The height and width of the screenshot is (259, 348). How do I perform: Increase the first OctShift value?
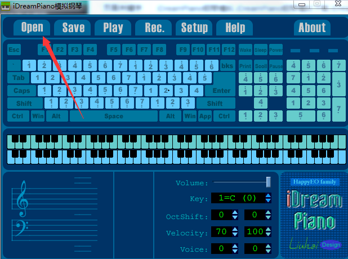[235, 212]
